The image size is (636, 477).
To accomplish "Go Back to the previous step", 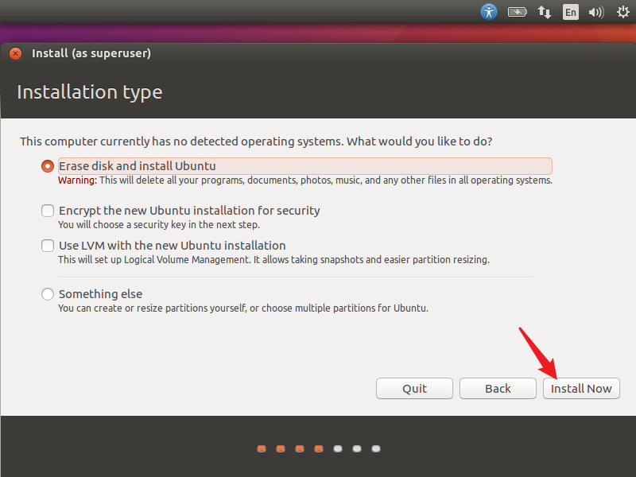I will 498,389.
